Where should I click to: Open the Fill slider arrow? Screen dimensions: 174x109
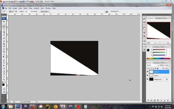[170, 68]
